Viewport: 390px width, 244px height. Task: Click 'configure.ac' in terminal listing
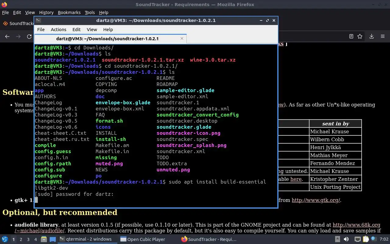coord(114,78)
